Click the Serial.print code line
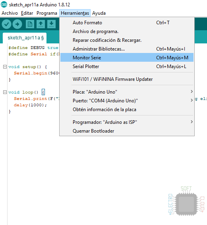Screen dimensions: 207x225 37,99
